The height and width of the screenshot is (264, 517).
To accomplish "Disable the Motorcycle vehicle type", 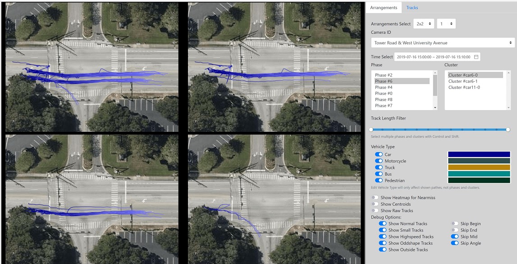I will pos(379,161).
